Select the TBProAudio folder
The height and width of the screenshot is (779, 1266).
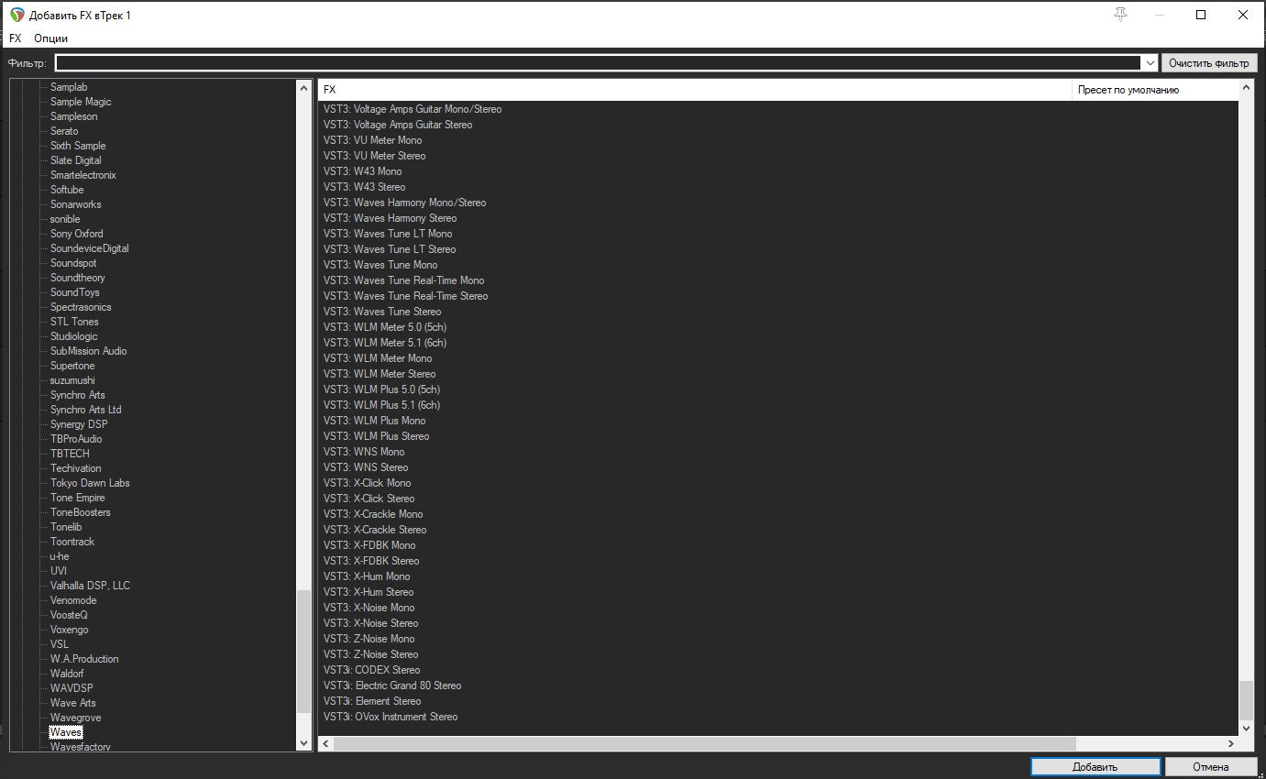pyautogui.click(x=76, y=439)
